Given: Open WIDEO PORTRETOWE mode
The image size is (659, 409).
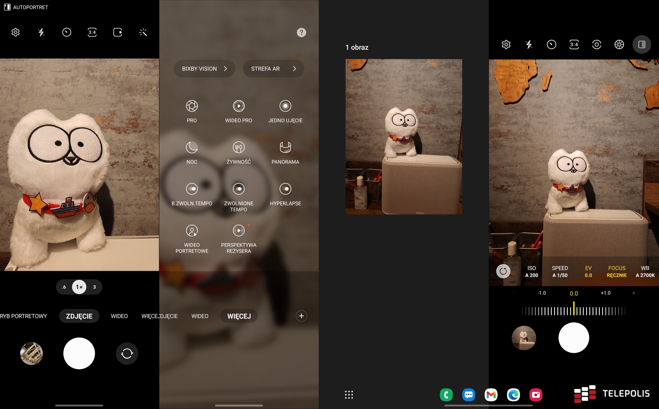Looking at the screenshot, I should [x=192, y=231].
